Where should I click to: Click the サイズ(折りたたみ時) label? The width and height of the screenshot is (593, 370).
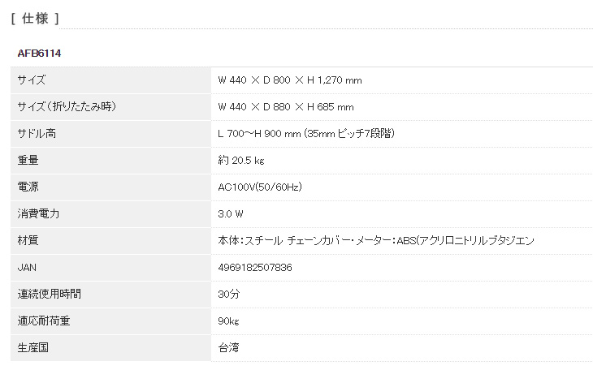tap(67, 107)
